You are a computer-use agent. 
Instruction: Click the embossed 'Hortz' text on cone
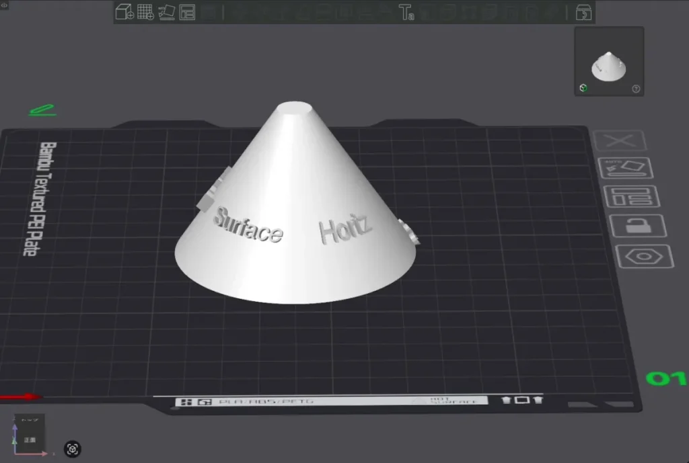tap(345, 228)
